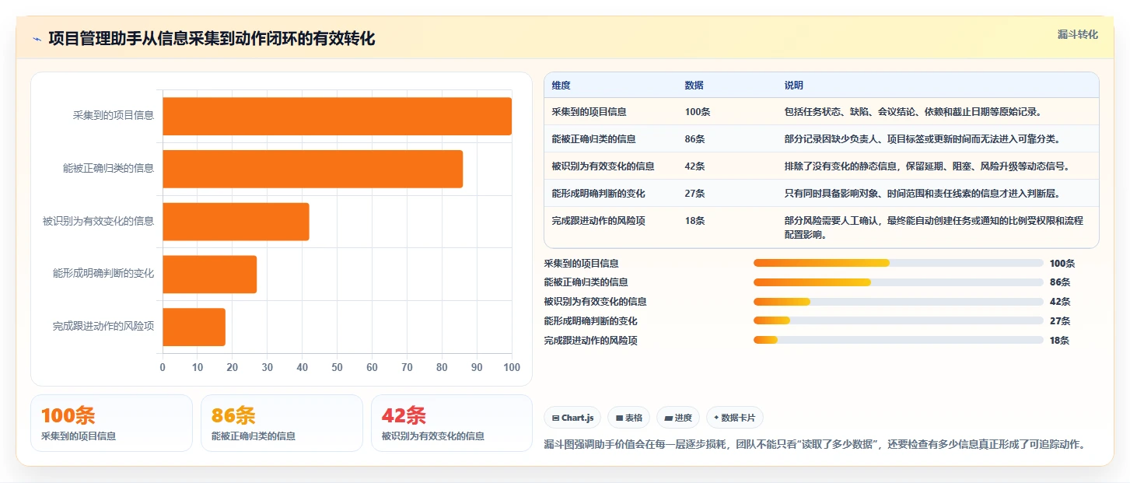Click the table cell 被识别为有效变化的信息
Screen dimensions: 1130x483
pyautogui.click(x=603, y=166)
